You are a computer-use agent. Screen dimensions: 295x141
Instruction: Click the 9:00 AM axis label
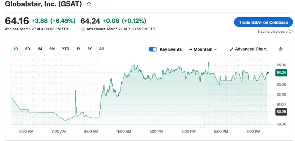(91, 132)
